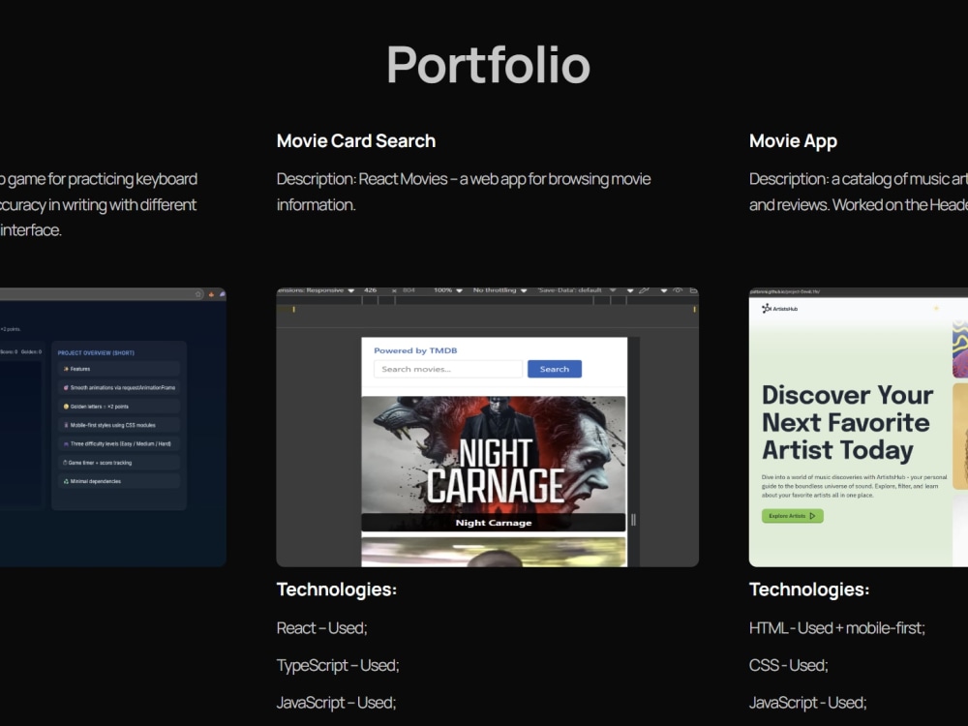Select the 'TypeScript – Used;' line

(x=338, y=666)
